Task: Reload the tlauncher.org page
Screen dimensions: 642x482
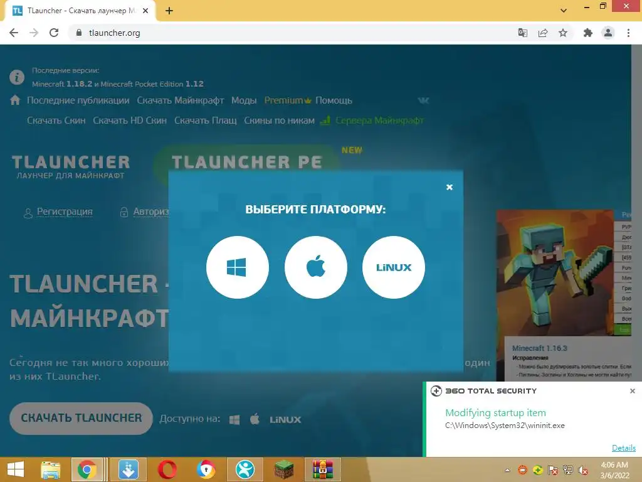Action: click(x=54, y=33)
